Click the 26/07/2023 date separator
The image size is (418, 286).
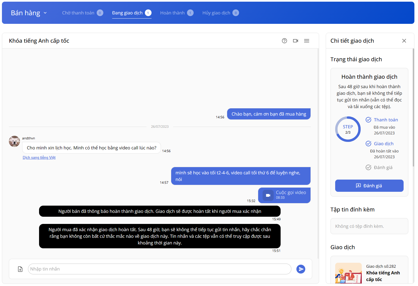[160, 127]
